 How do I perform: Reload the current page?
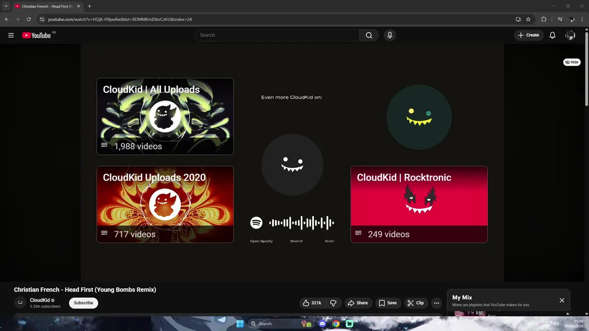(29, 19)
